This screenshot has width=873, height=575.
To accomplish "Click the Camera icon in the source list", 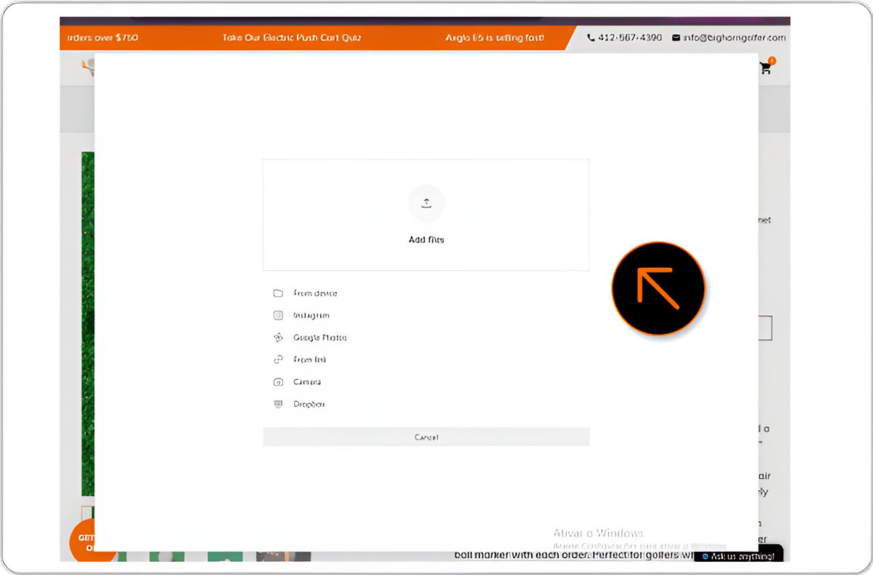I will pos(278,382).
